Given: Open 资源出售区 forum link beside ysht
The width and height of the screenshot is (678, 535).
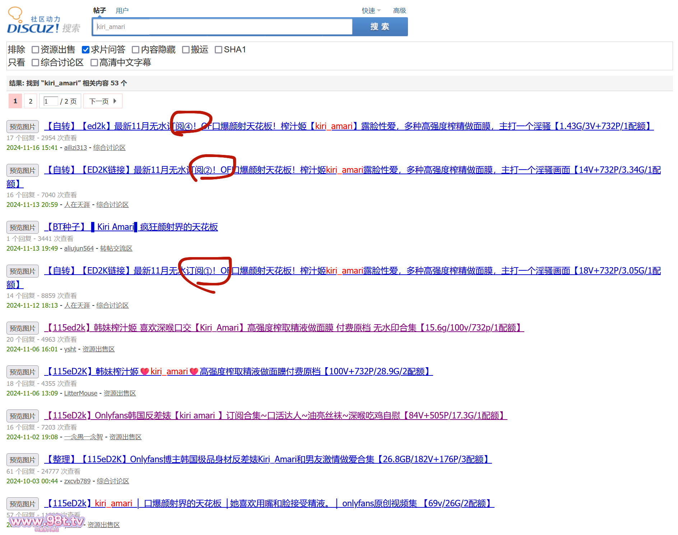Looking at the screenshot, I should tap(99, 349).
